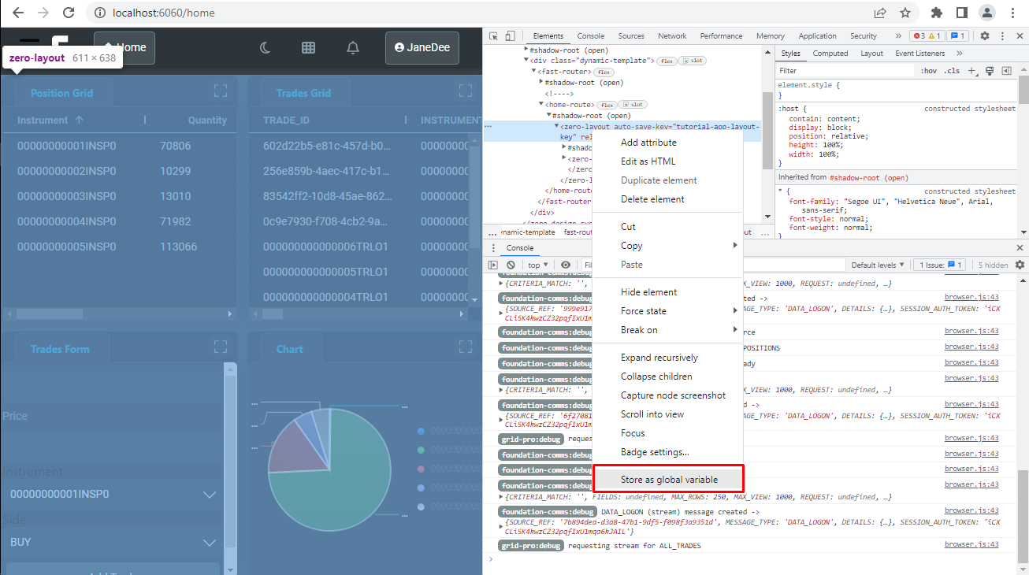Open the Default levels dropdown
1029x575 pixels.
878,265
